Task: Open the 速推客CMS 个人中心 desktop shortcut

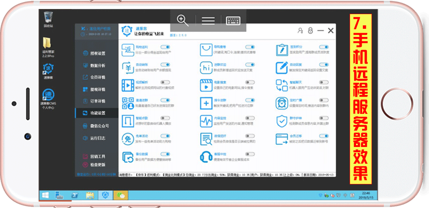Action: click(48, 99)
